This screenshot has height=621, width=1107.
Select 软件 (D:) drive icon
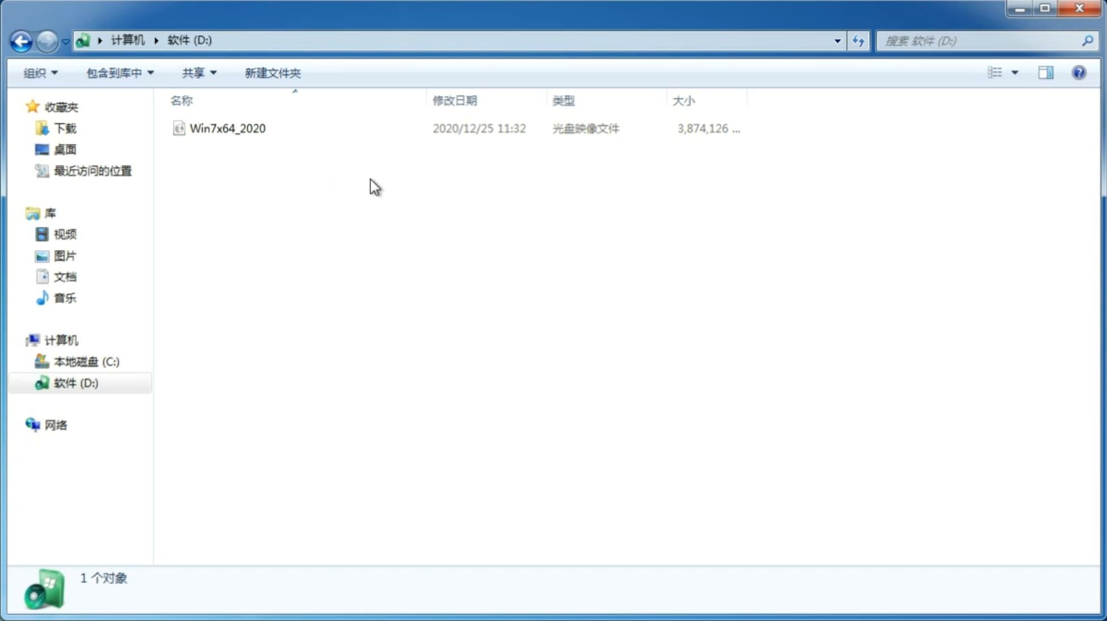(40, 382)
